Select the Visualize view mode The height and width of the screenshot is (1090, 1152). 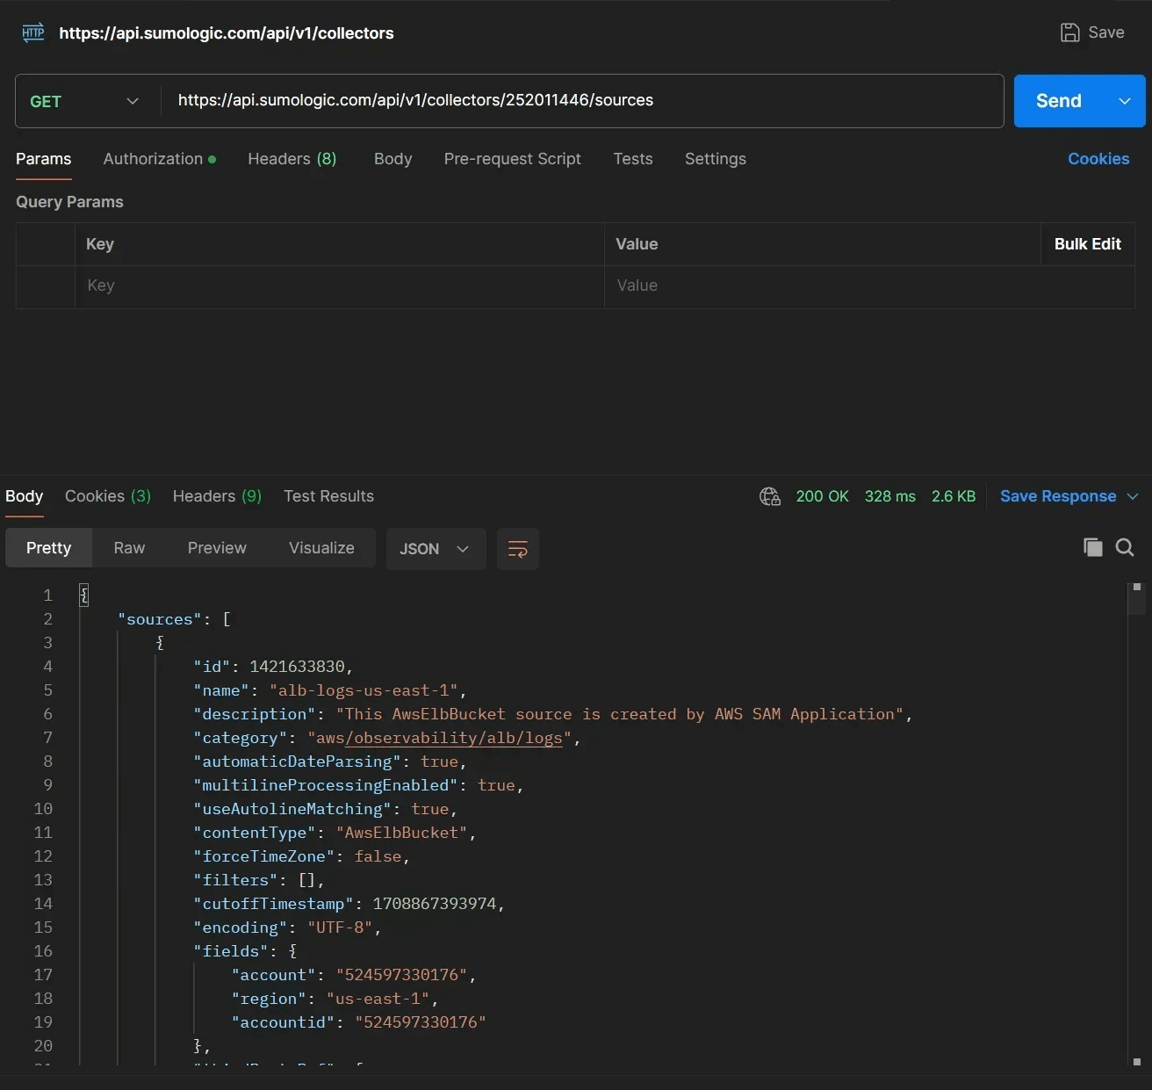coord(321,548)
